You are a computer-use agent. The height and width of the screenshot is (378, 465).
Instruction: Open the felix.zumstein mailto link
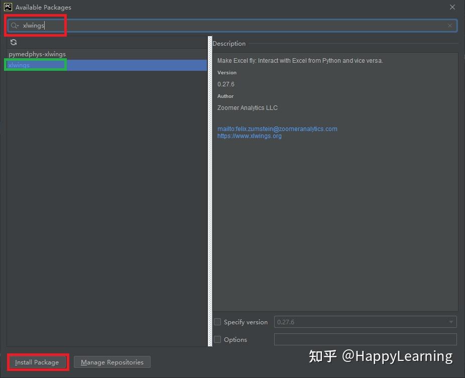[x=277, y=129]
